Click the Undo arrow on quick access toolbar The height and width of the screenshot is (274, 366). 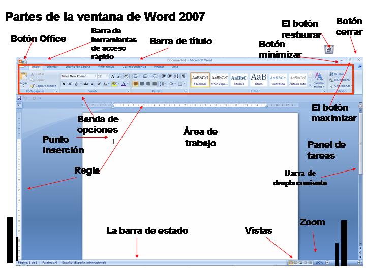(25, 98)
